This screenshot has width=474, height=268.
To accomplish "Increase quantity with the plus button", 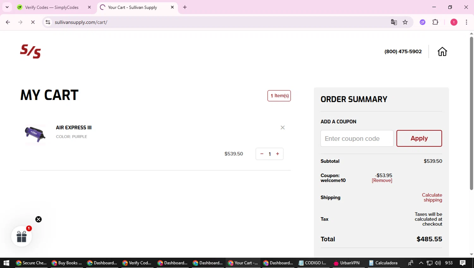I will 277,154.
